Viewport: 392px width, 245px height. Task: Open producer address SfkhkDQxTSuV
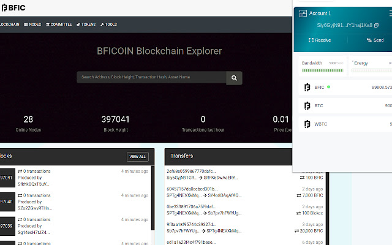point(34,184)
